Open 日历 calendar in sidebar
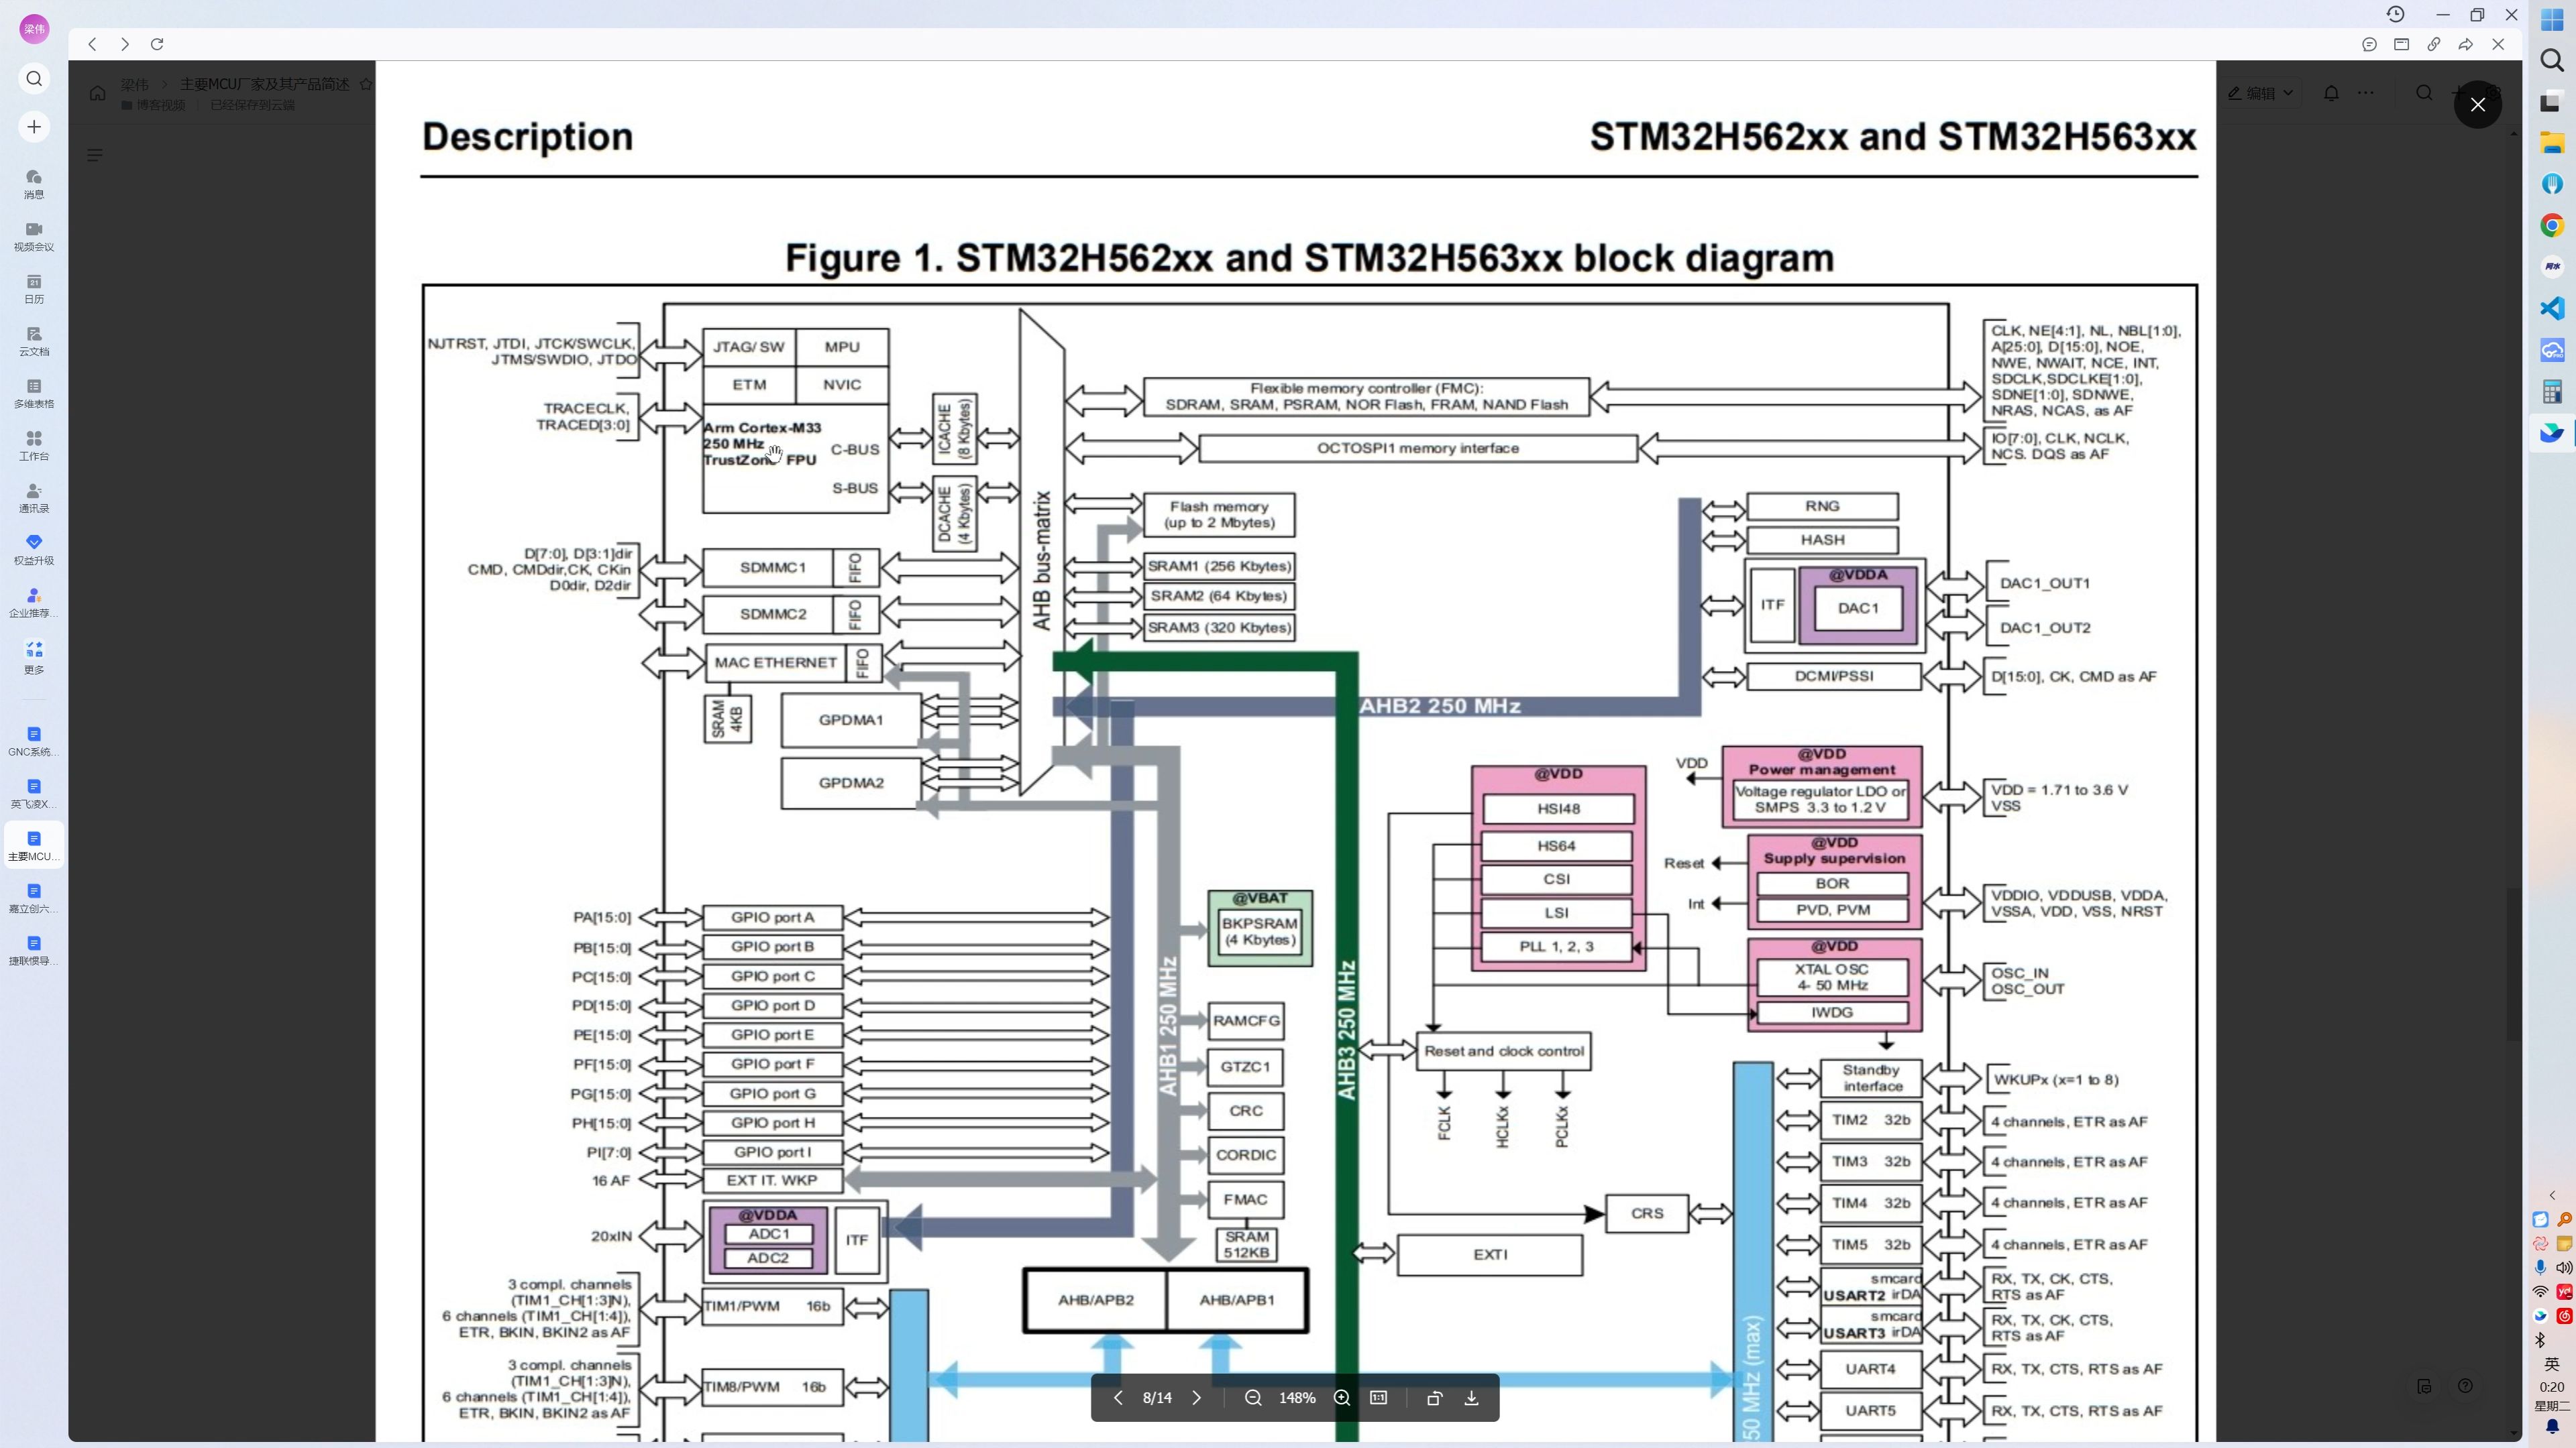Viewport: 2576px width, 1448px height. (x=34, y=288)
